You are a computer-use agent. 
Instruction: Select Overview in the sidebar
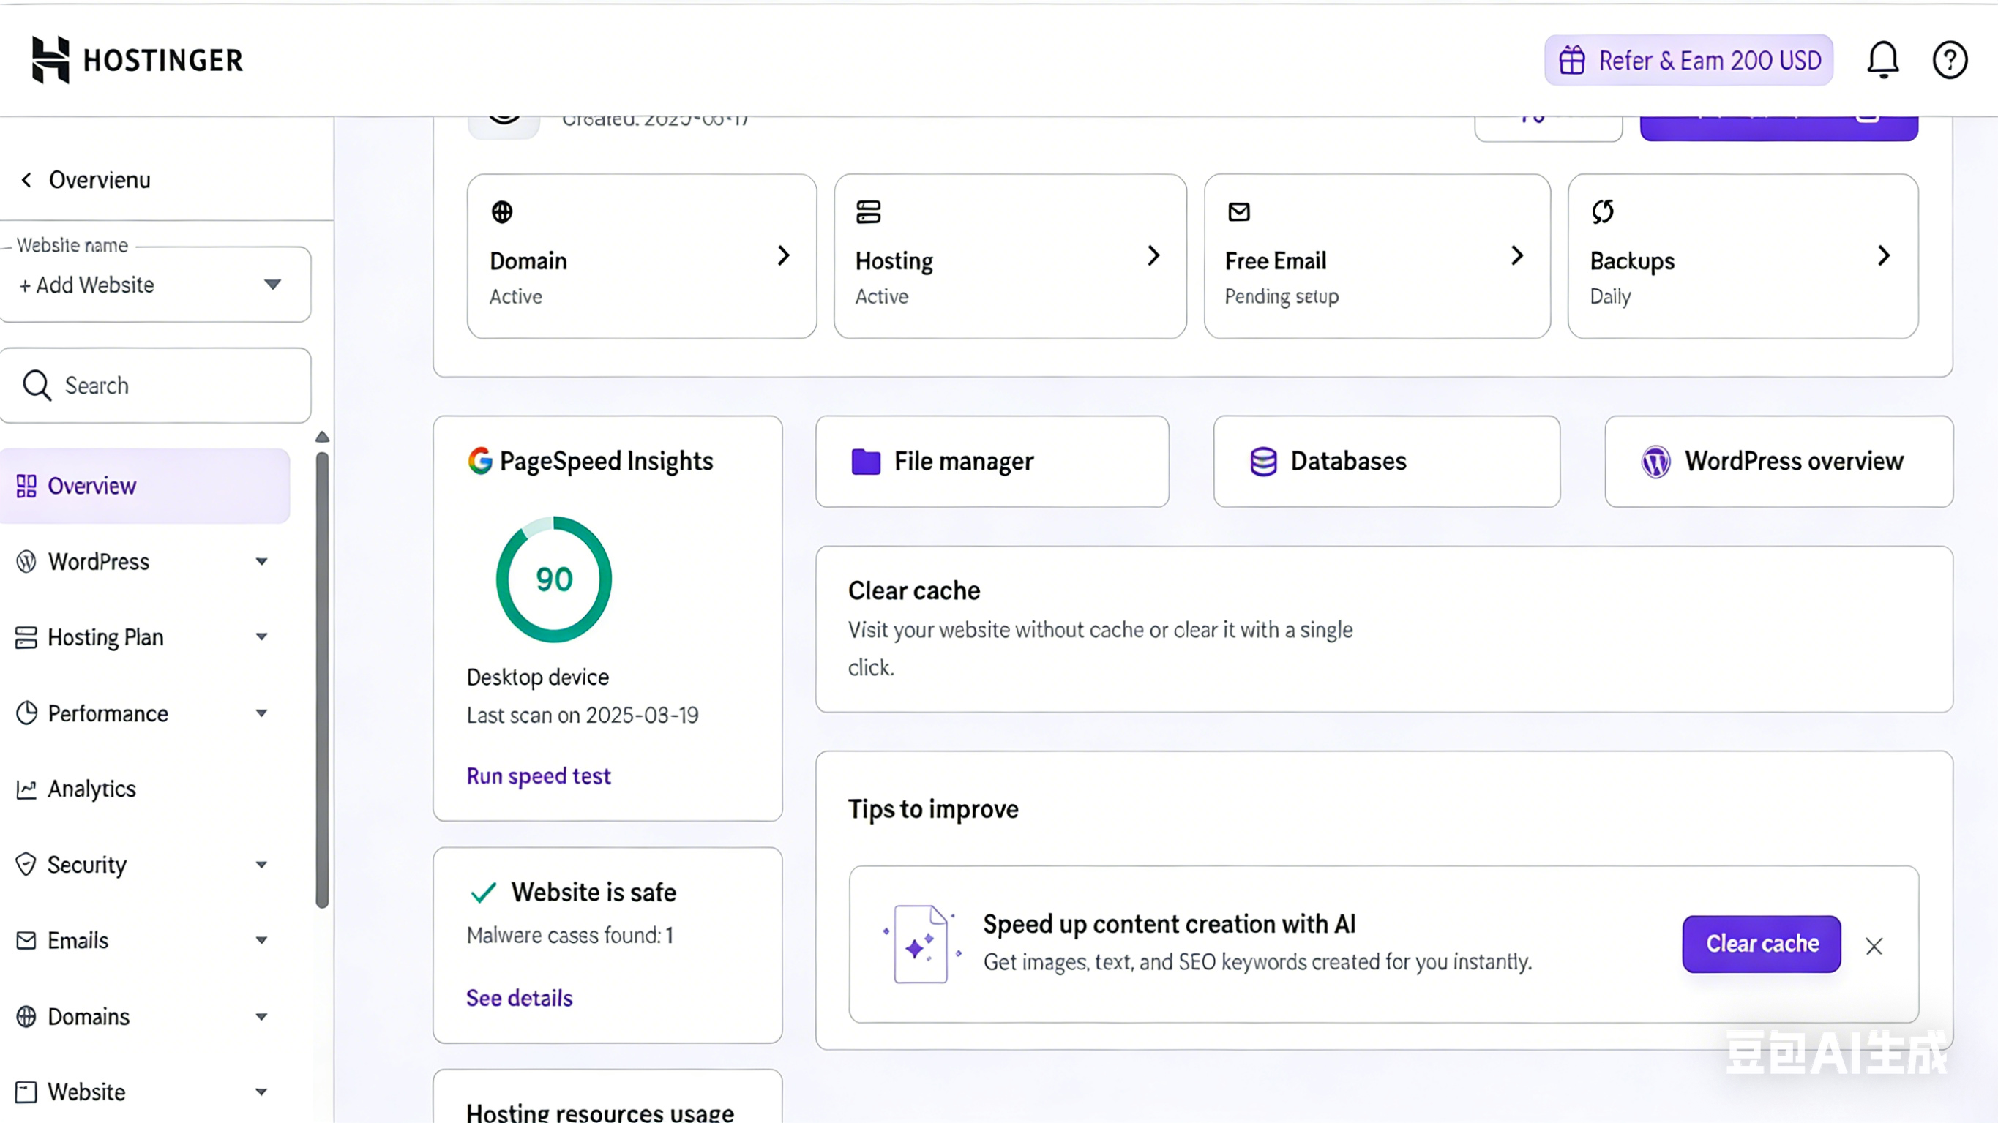(x=91, y=486)
